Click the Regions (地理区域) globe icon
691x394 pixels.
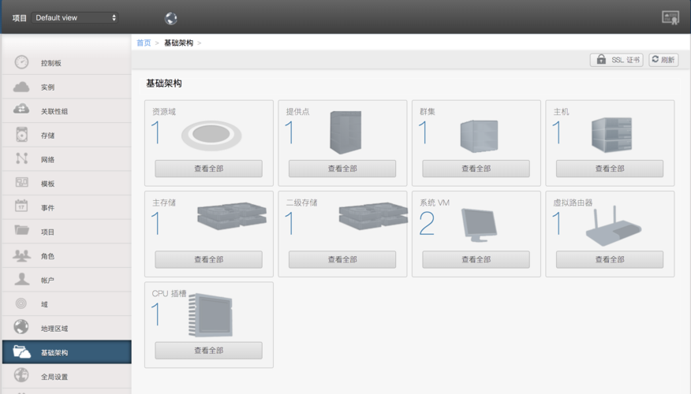(21, 327)
